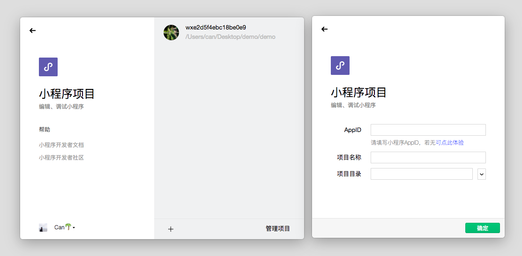The height and width of the screenshot is (256, 522).
Task: Select the 项目目录 path input field
Action: [x=421, y=174]
